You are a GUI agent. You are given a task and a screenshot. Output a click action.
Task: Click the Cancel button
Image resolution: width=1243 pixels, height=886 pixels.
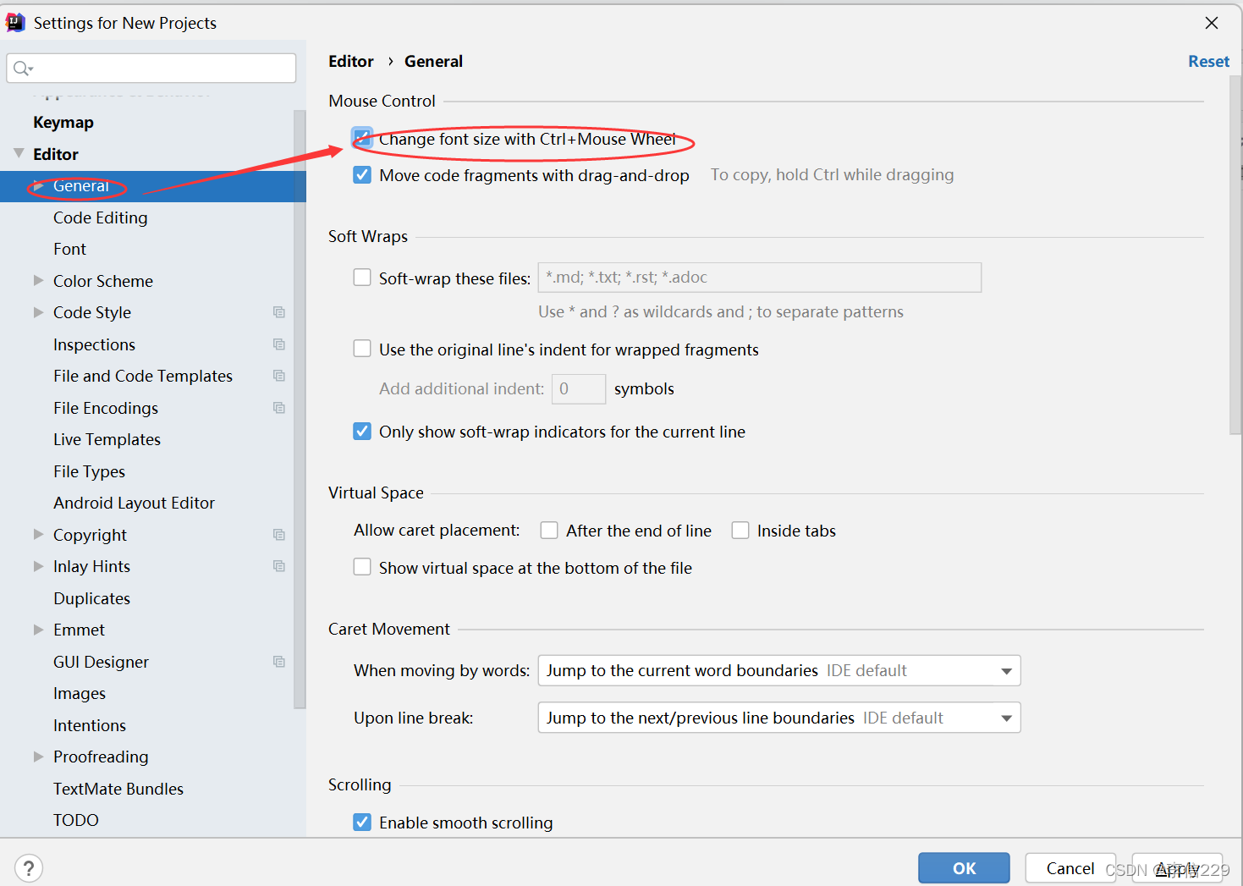point(1070,868)
